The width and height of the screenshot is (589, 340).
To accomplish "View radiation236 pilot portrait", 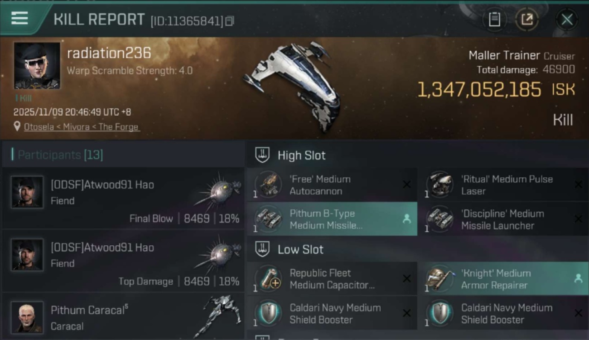I will click(37, 65).
